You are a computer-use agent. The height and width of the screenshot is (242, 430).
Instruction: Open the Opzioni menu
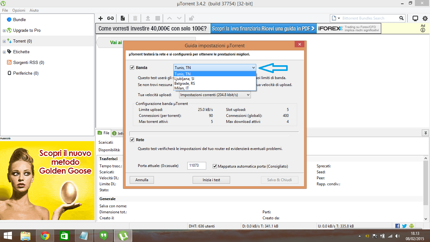point(19,10)
